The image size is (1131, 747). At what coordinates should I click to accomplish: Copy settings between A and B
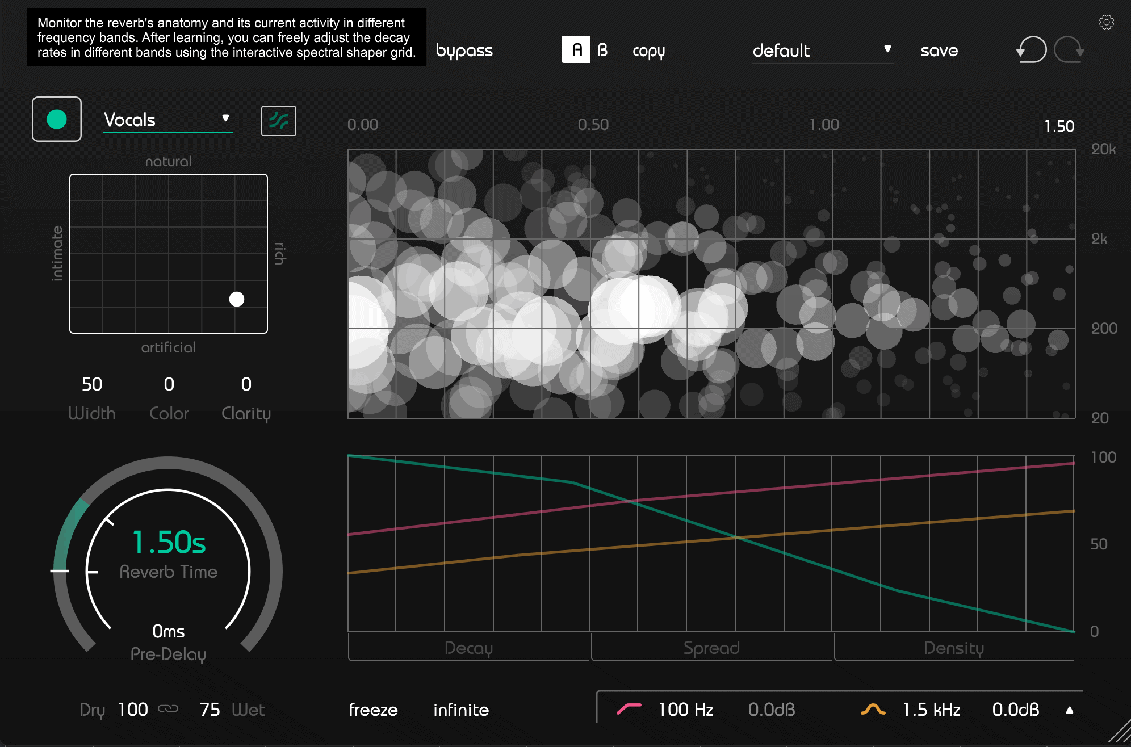(648, 51)
